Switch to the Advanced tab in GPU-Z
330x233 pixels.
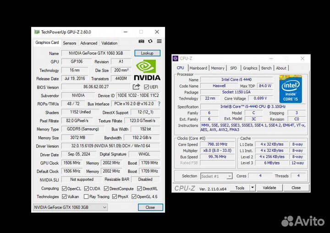point(88,43)
